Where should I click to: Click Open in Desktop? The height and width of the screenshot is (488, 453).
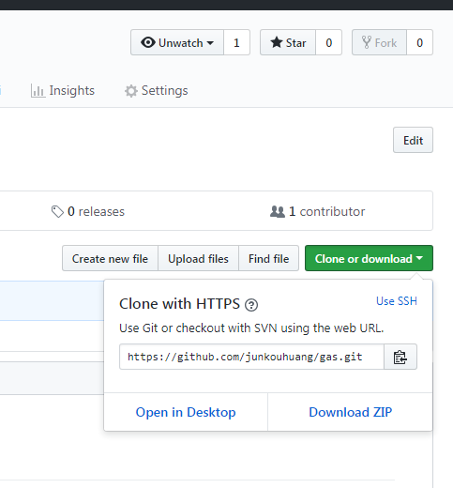click(x=186, y=412)
